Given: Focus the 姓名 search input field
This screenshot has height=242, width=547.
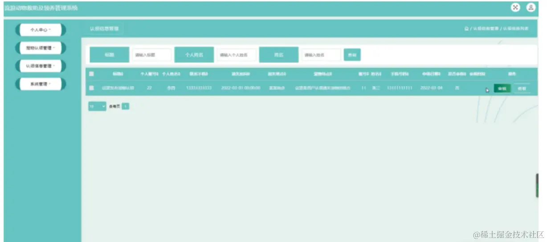Looking at the screenshot, I should click(x=321, y=55).
